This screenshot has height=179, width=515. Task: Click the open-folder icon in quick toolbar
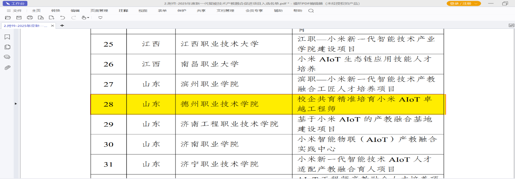point(8,17)
